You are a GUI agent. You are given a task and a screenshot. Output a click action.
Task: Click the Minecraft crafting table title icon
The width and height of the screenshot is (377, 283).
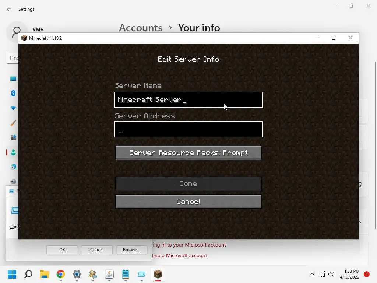(x=24, y=38)
